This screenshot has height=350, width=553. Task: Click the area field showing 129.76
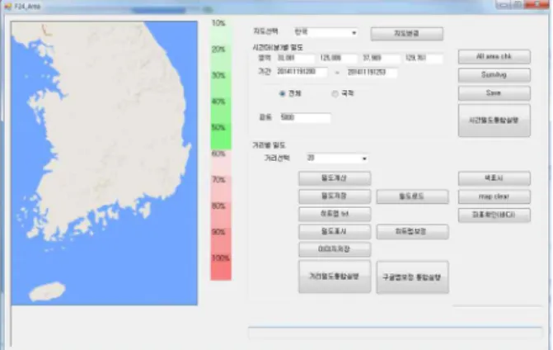423,58
